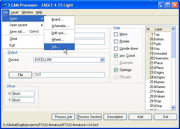This screenshot has width=180, height=129.
Task: Open the Window menu
Action: [27, 12]
